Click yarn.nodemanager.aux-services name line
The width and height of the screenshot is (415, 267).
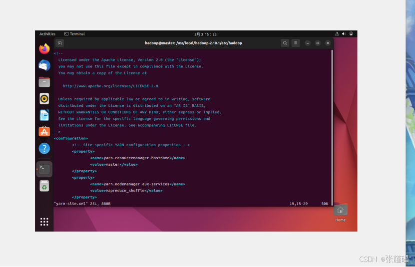coord(138,184)
